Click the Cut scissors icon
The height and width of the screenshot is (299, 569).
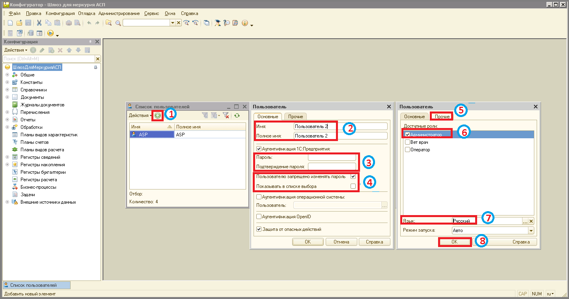[39, 23]
